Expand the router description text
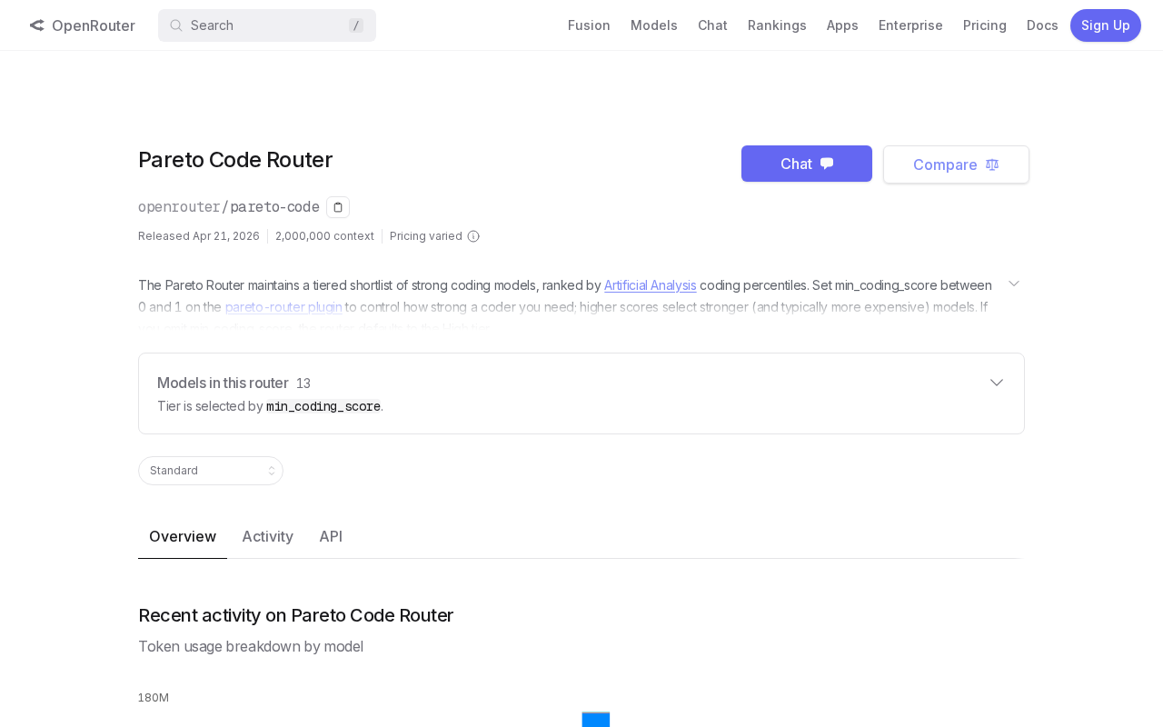This screenshot has height=727, width=1163. click(x=1014, y=284)
